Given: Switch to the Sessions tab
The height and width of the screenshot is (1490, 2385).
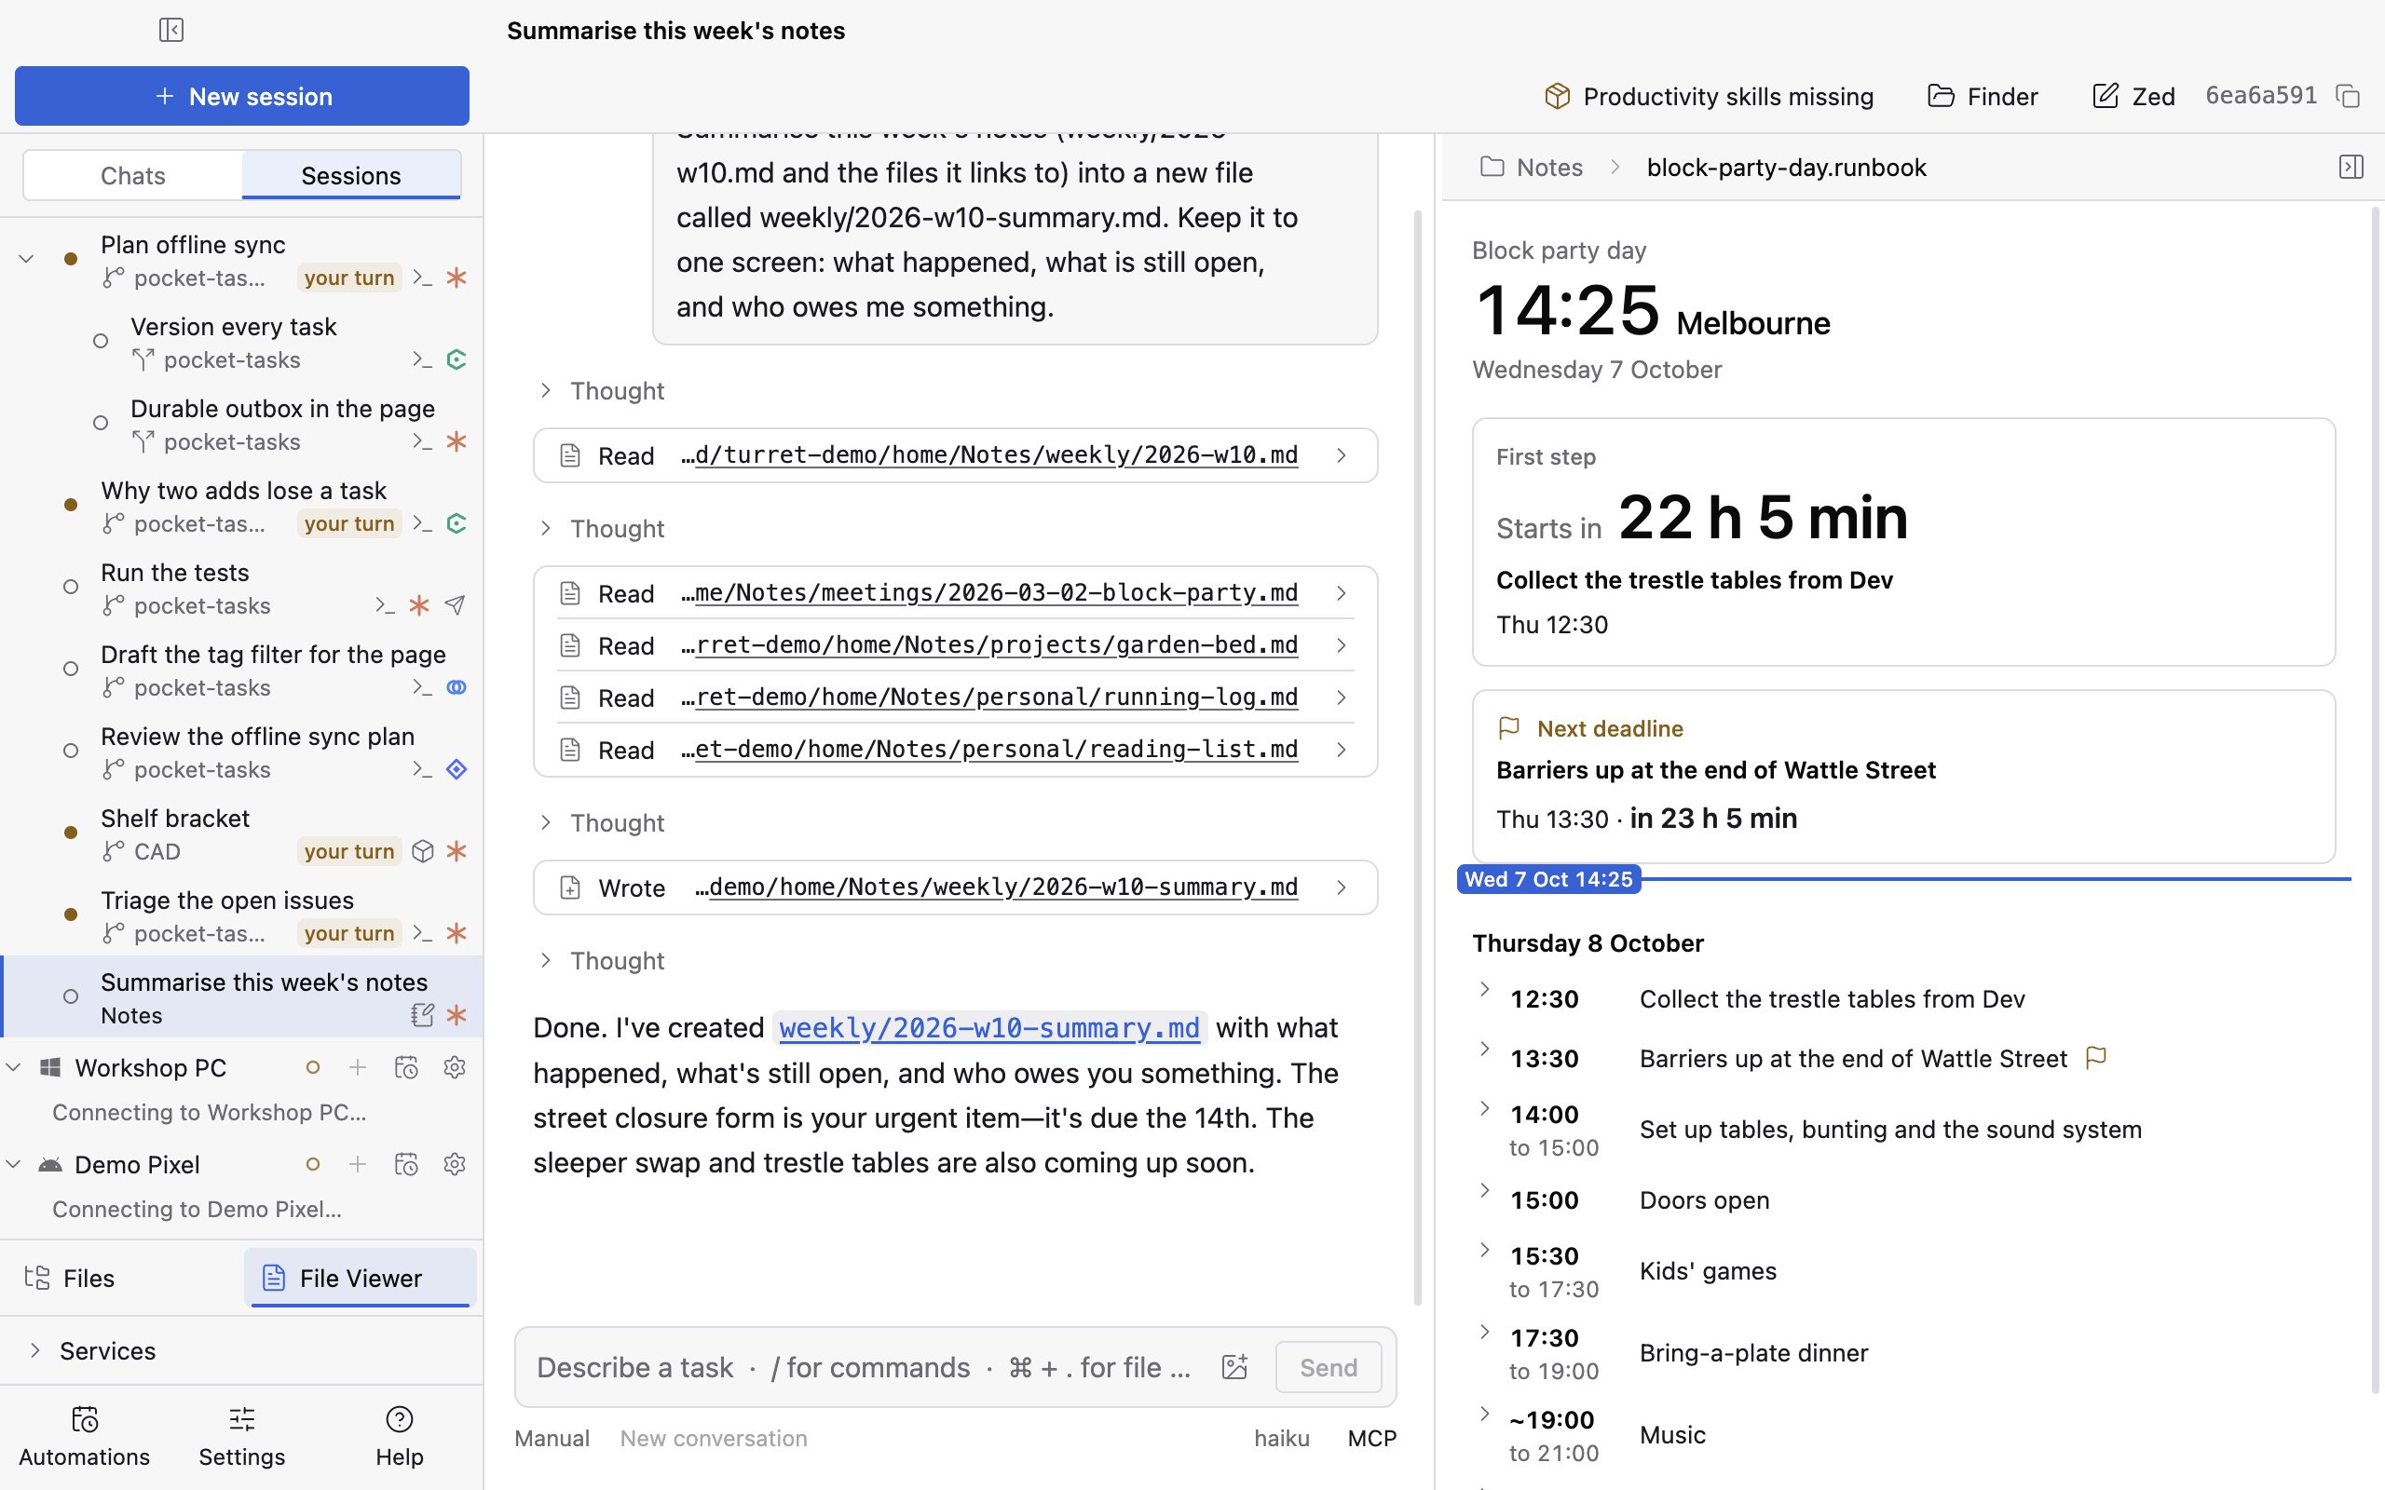Looking at the screenshot, I should [351, 175].
